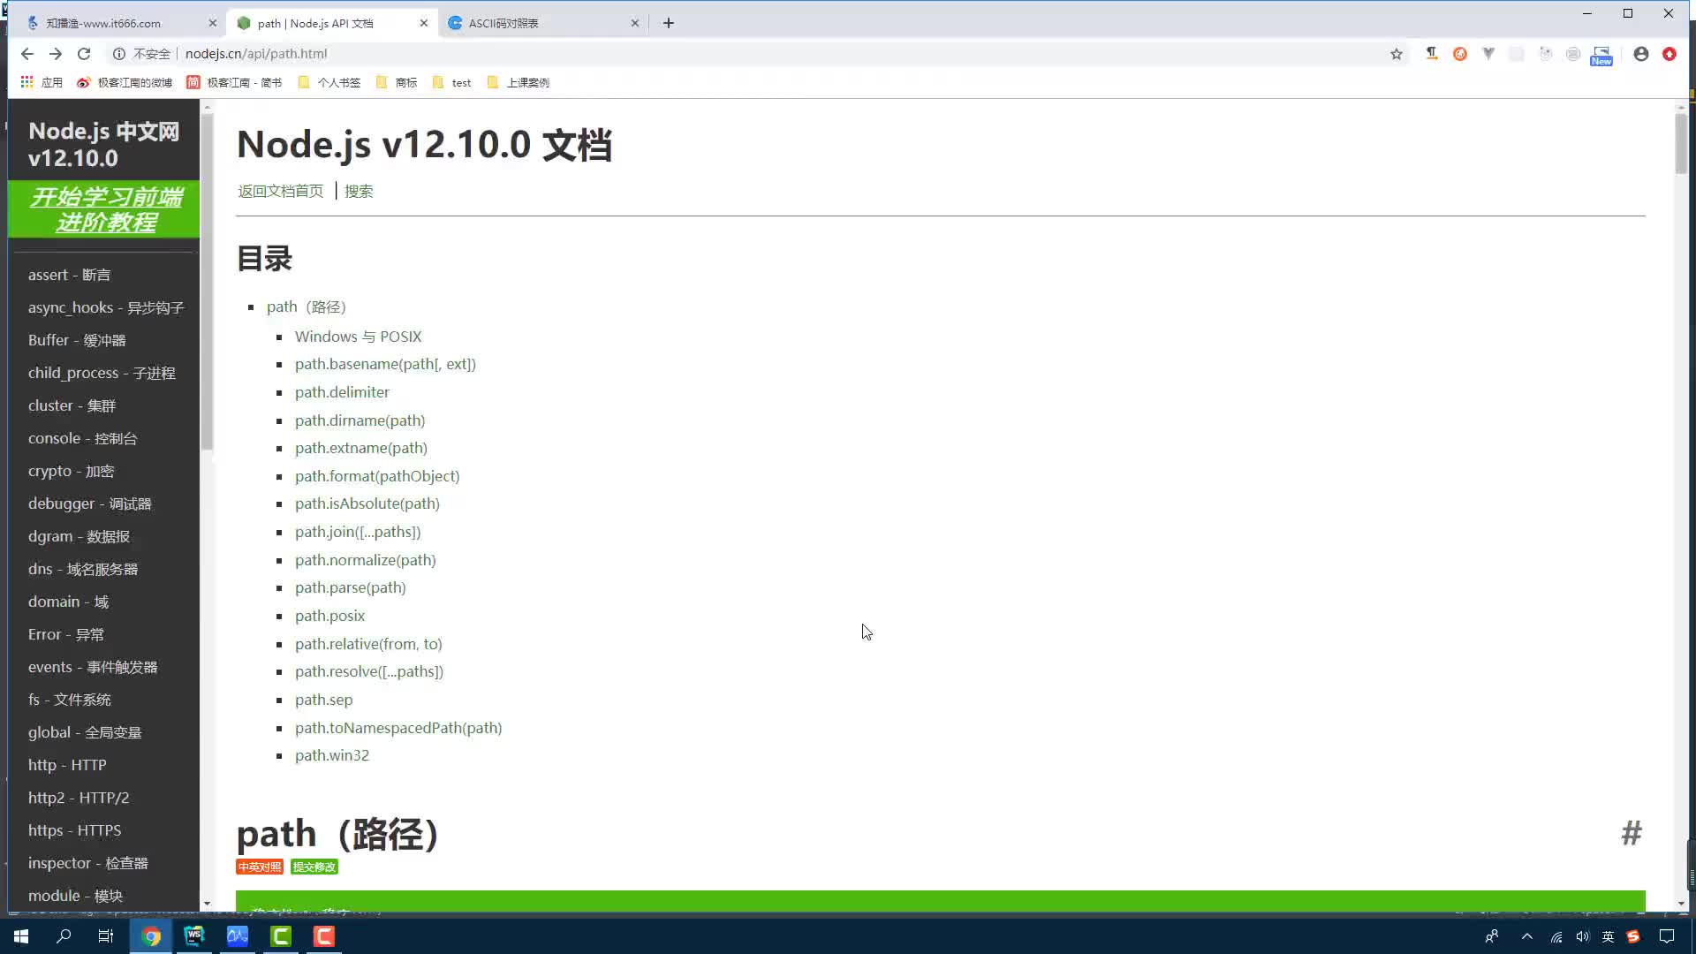Show hidden system tray icons

click(x=1527, y=936)
